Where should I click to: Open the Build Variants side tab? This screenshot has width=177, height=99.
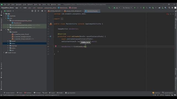[1, 85]
